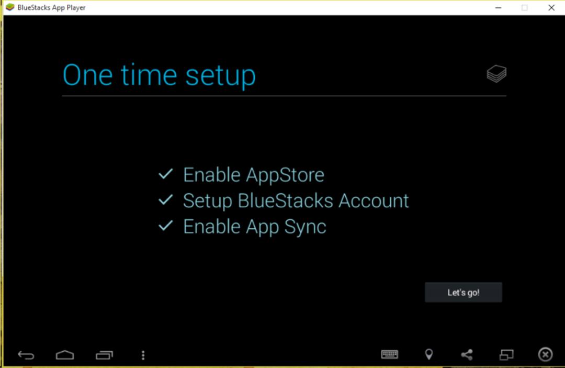Click the circled X exit icon
Image resolution: width=565 pixels, height=368 pixels.
545,355
